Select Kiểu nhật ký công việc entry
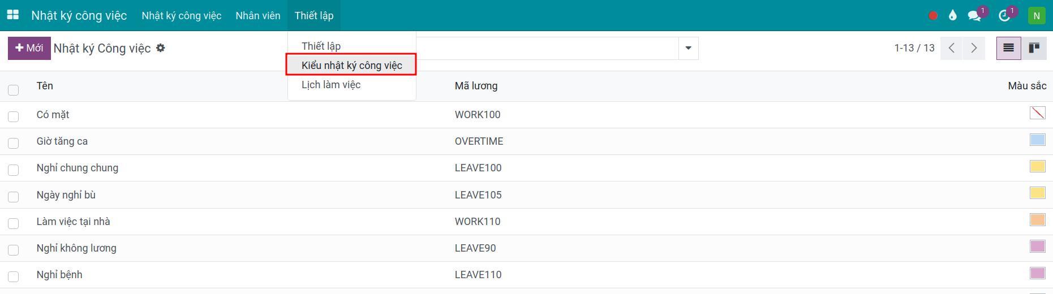1053x294 pixels. click(x=351, y=65)
